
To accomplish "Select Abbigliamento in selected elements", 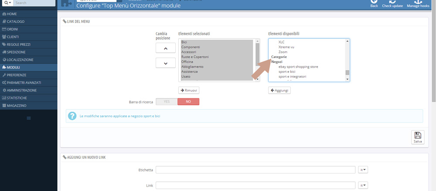I will [217, 67].
